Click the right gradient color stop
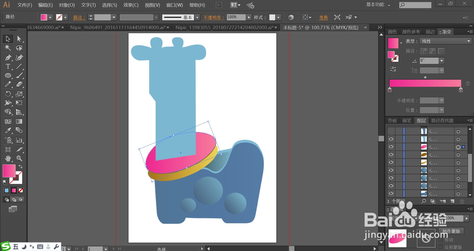The height and width of the screenshot is (251, 474). pyautogui.click(x=461, y=90)
